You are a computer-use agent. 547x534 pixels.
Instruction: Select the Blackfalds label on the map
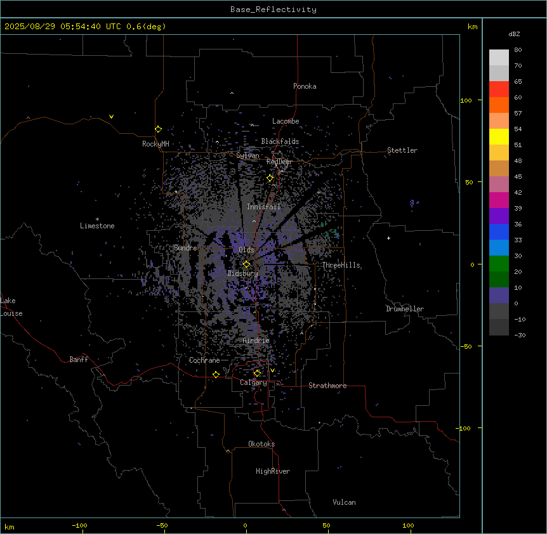pyautogui.click(x=280, y=141)
